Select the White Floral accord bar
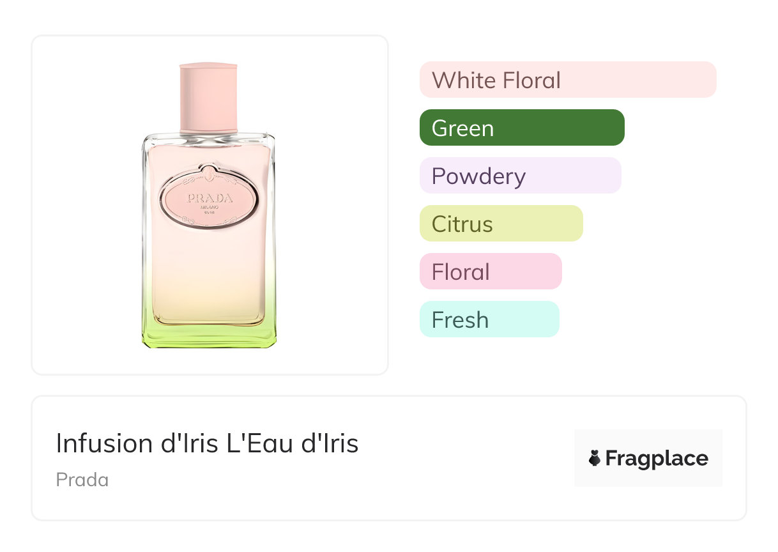The width and height of the screenshot is (778, 552). coord(568,80)
